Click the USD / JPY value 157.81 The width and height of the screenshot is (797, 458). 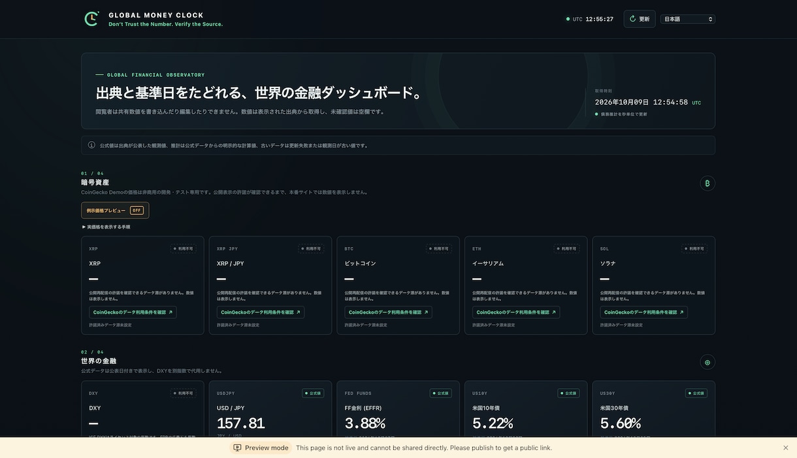(x=240, y=423)
